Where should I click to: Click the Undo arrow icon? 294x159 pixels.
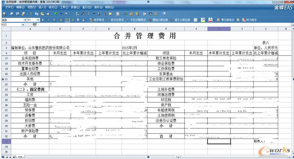pyautogui.click(x=55, y=13)
